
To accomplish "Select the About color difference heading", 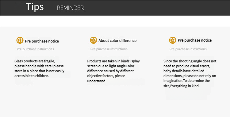I will point(117,40).
